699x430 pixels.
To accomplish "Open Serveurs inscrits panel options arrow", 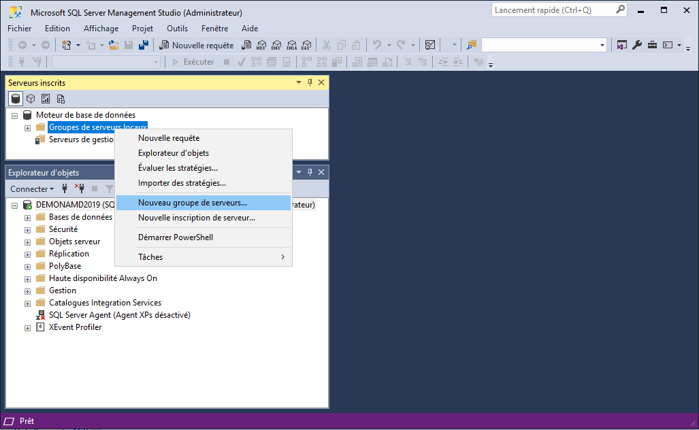I will point(299,82).
